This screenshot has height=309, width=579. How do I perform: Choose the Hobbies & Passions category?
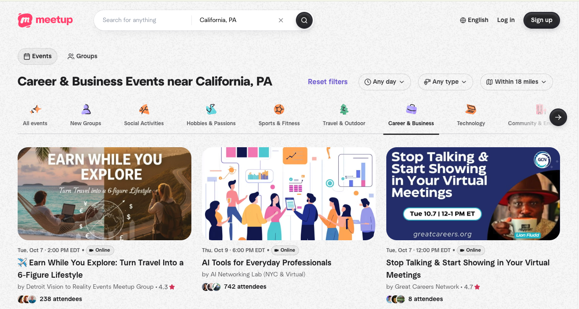(x=211, y=109)
